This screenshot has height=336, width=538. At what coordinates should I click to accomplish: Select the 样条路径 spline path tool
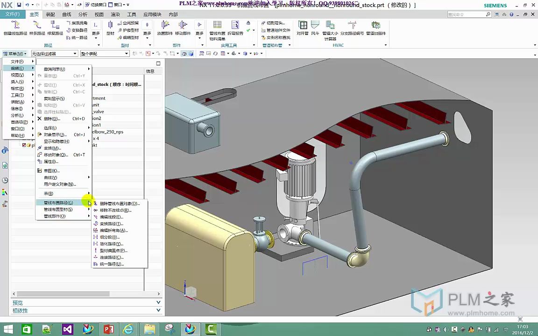(37, 26)
